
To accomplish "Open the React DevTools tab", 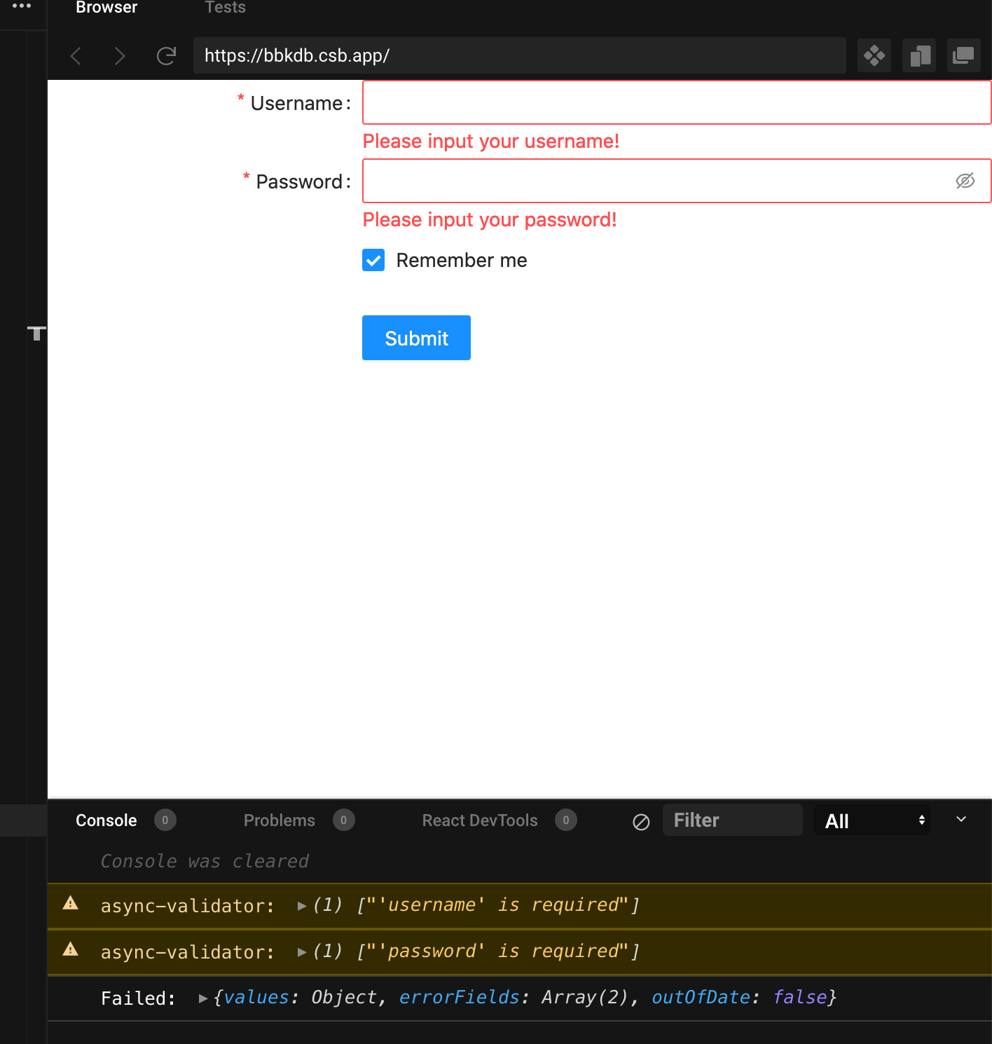I will tap(479, 820).
